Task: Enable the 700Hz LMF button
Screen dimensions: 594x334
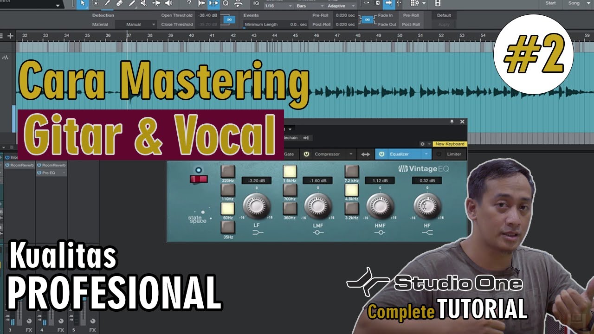Action: (290, 190)
